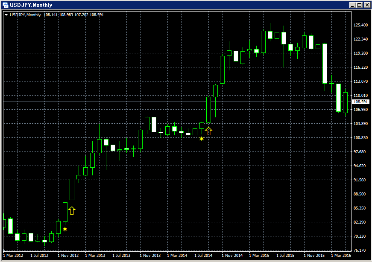Click the chart window icon in title bar
Viewport: 372px width, 262px height.
click(5, 5)
